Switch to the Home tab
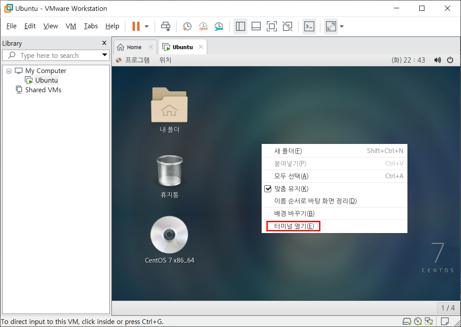This screenshot has height=327, width=461. 134,47
